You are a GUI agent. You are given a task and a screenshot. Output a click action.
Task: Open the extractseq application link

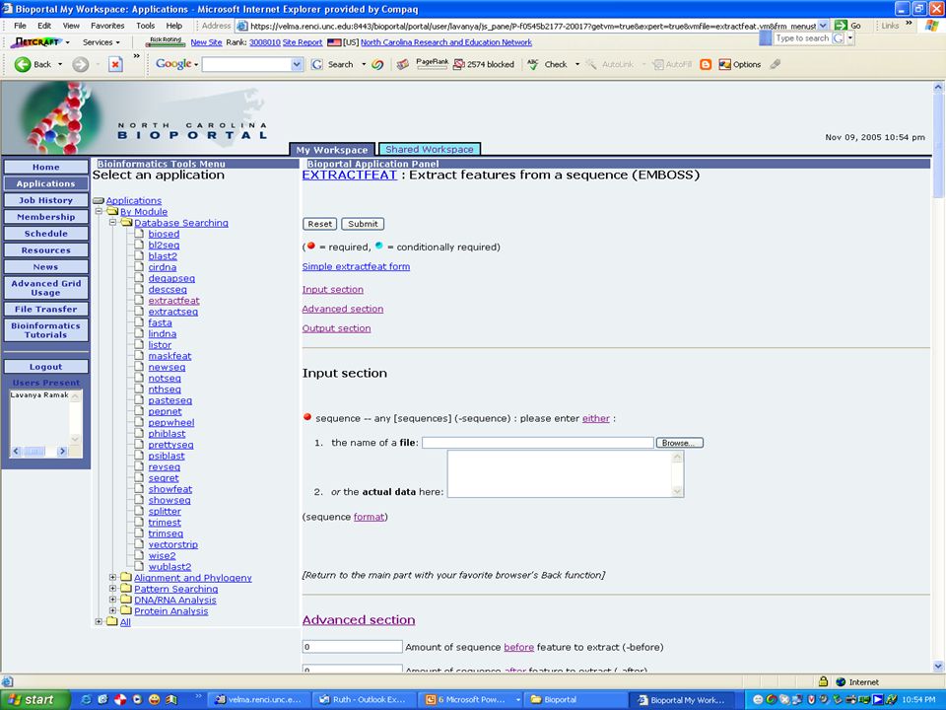[x=173, y=312]
